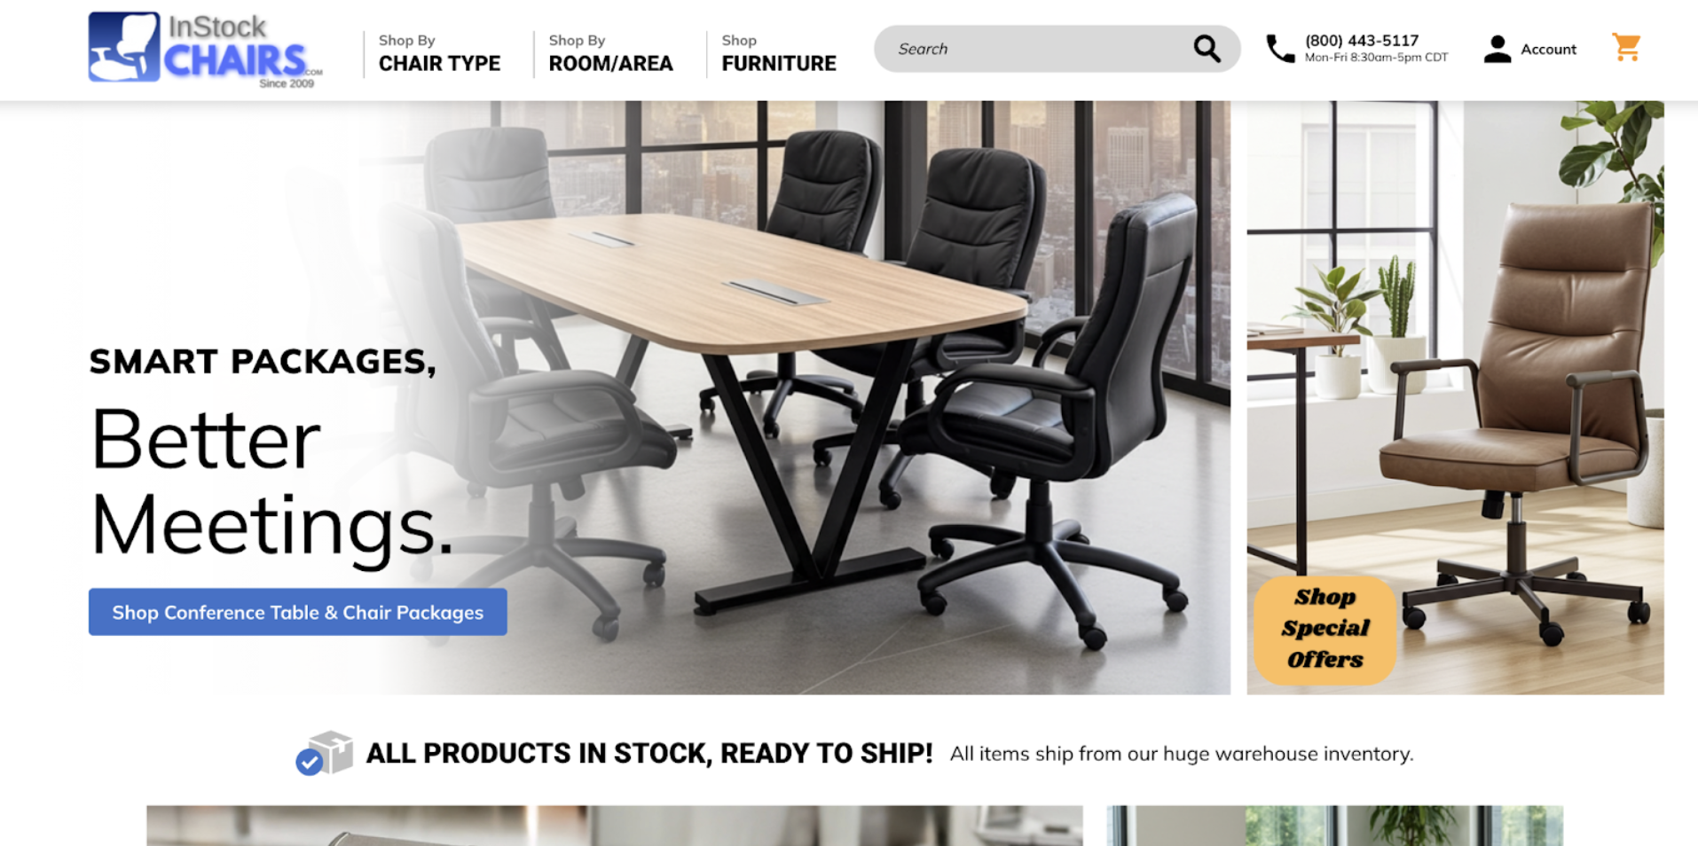Click the All Products In Stock banner text

coord(649,753)
